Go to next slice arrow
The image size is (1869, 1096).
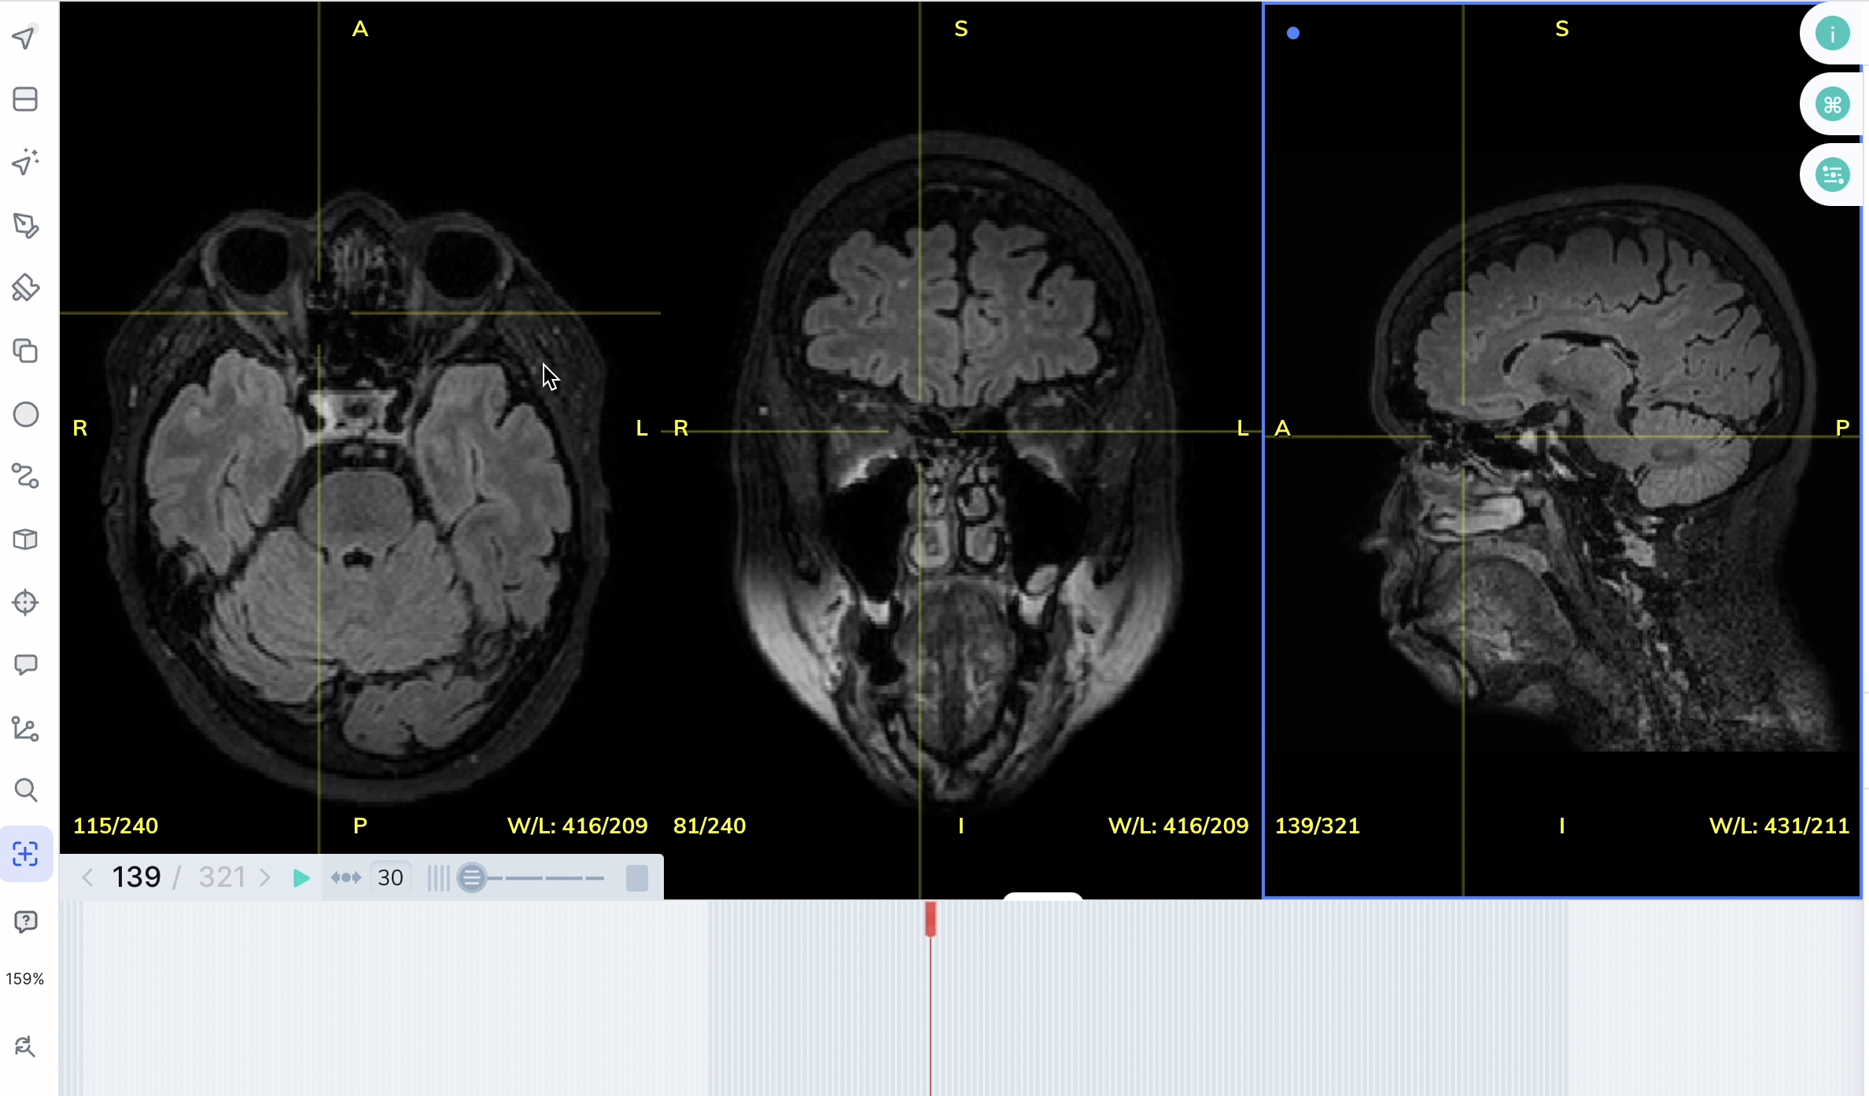(265, 877)
